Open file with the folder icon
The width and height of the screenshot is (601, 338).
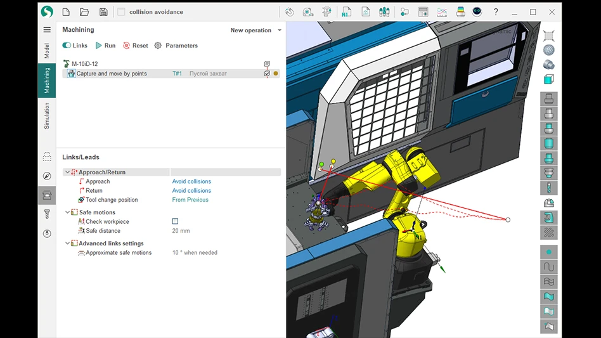pyautogui.click(x=84, y=12)
